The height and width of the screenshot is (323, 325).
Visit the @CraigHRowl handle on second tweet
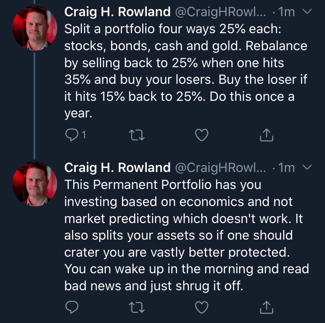pyautogui.click(x=220, y=168)
